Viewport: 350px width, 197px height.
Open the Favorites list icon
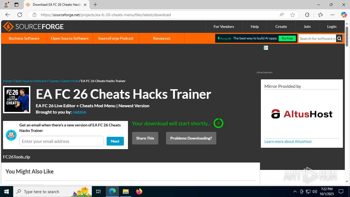(x=320, y=15)
